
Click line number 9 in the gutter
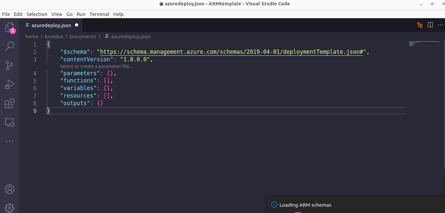pyautogui.click(x=35, y=111)
